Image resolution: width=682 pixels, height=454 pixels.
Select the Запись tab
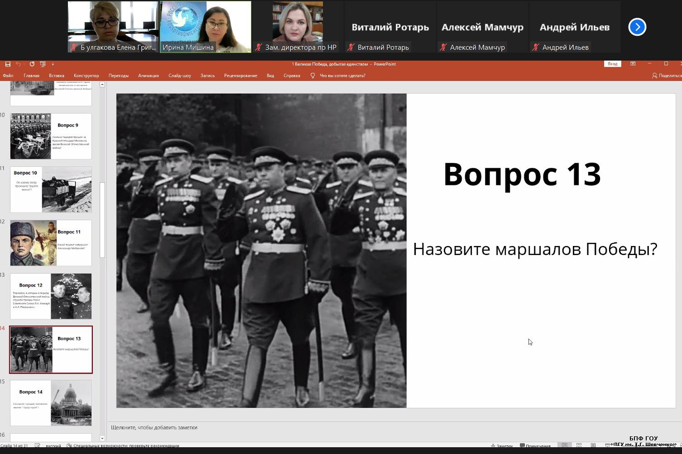click(x=207, y=76)
